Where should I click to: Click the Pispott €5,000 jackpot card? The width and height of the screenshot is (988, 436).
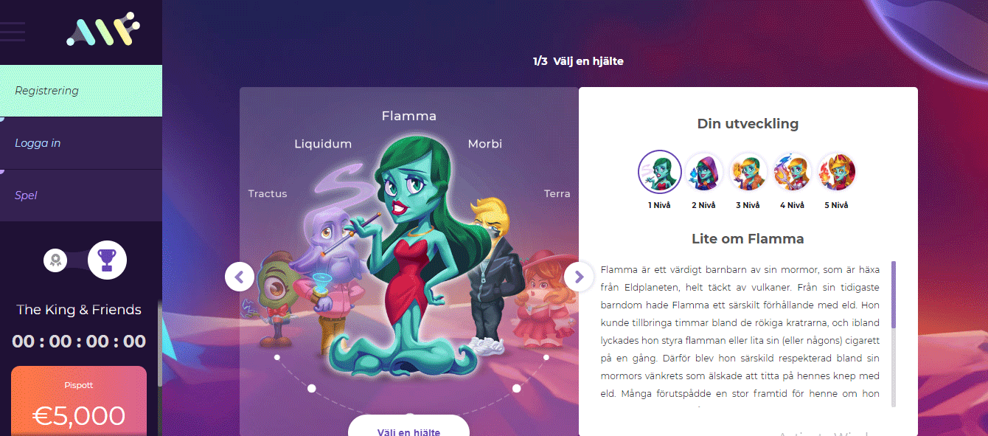tap(79, 401)
